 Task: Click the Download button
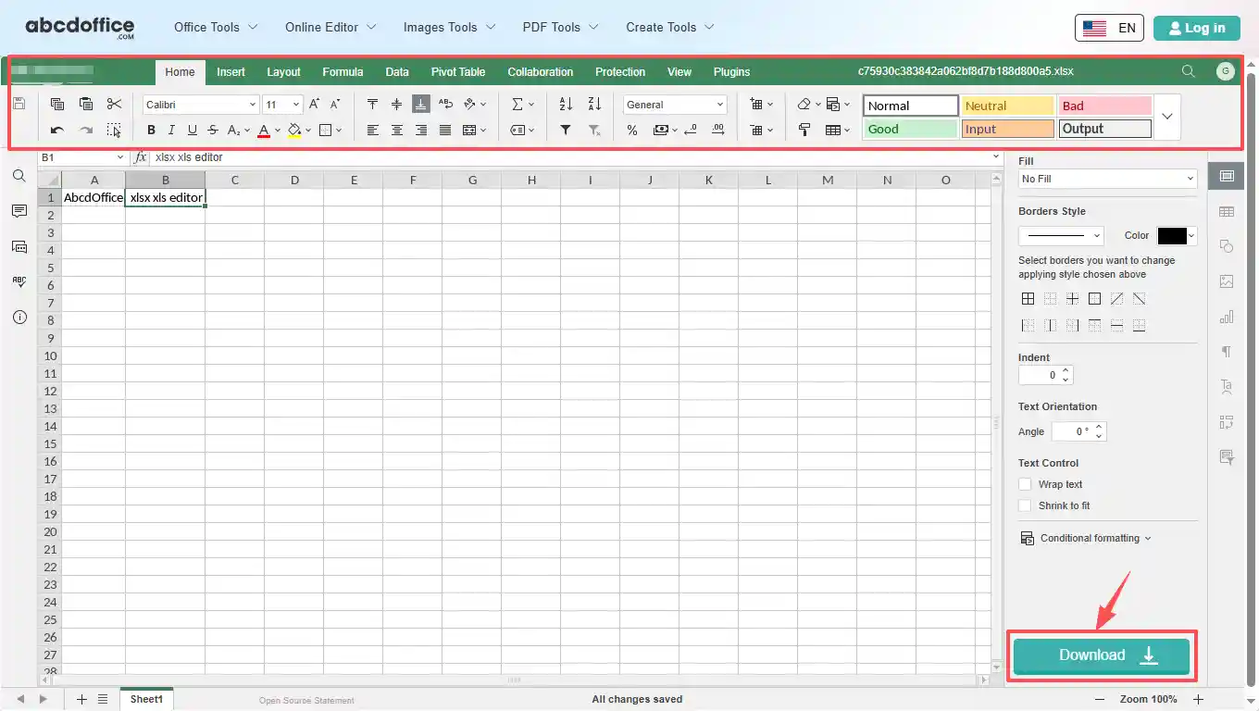click(1102, 655)
